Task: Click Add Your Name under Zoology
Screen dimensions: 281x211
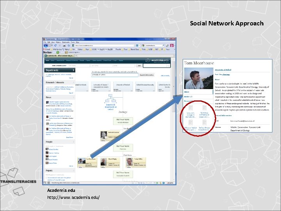Action: point(123,121)
